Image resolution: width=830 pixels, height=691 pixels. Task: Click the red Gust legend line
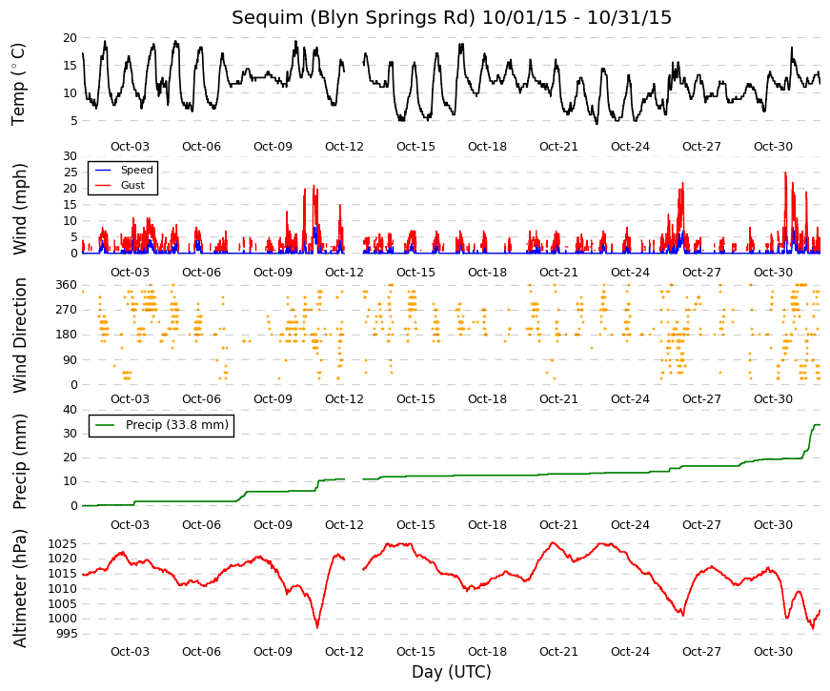[103, 185]
